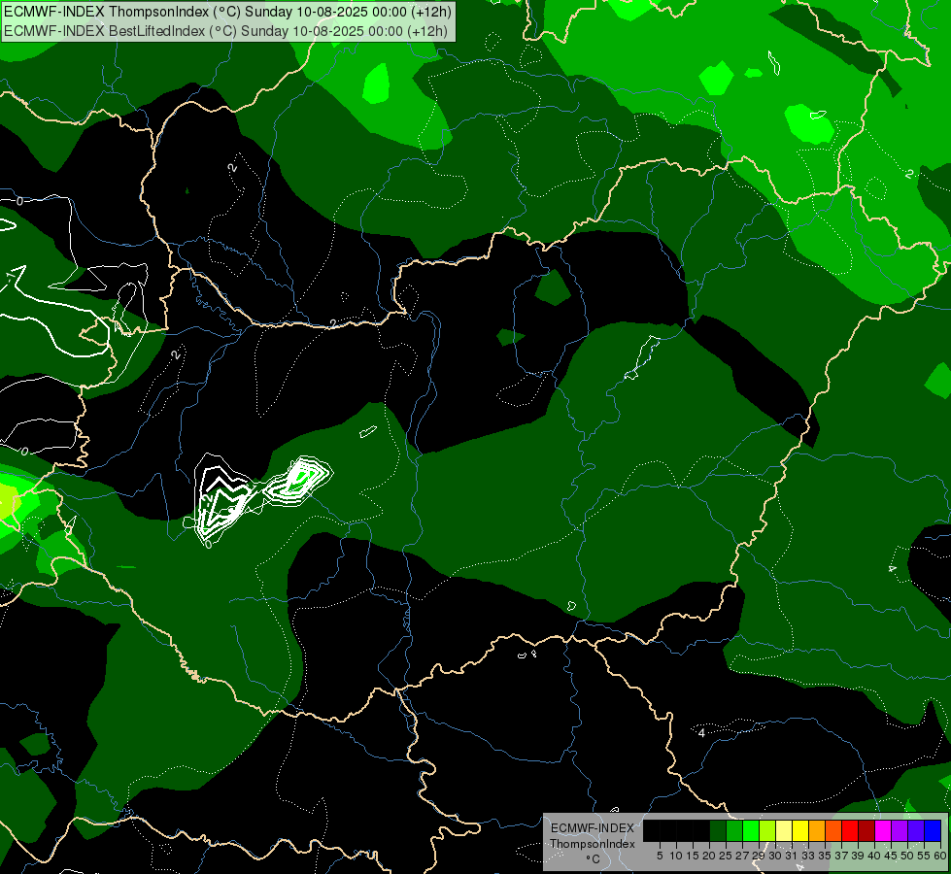The image size is (951, 874).
Task: Click the -2 contour label in white contours
Action: point(207,498)
